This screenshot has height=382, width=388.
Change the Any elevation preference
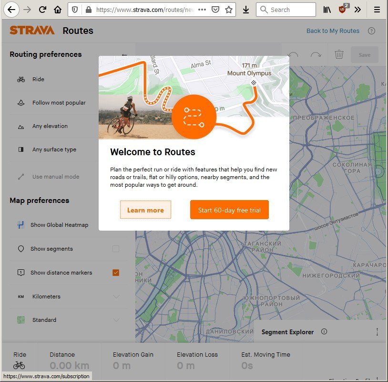point(54,126)
